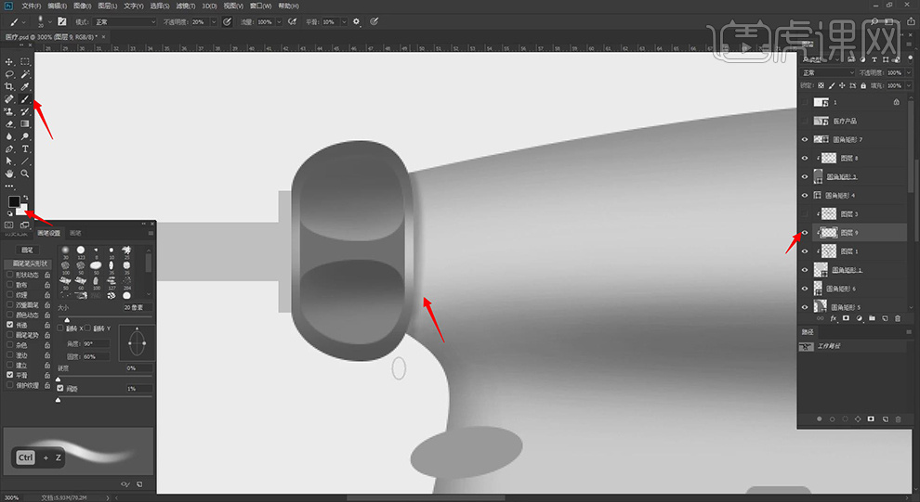Uncheck 平滑 brush option
Image resolution: width=920 pixels, height=502 pixels.
[x=9, y=375]
